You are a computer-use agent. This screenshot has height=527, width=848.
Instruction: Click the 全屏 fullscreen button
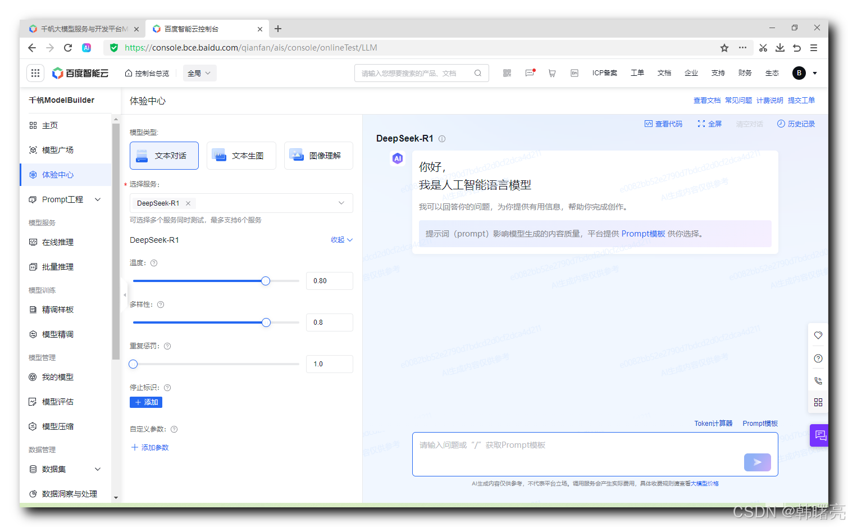click(x=710, y=124)
